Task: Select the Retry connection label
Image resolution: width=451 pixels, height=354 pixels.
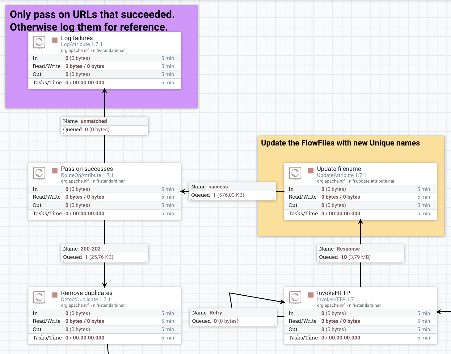Action: [233, 317]
